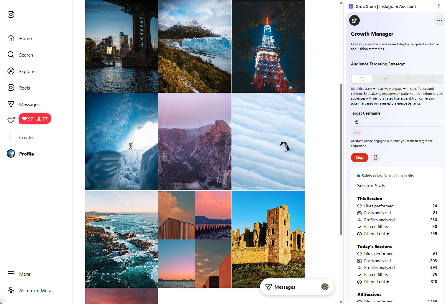Click the issei username suggestion chip

pyautogui.click(x=357, y=133)
